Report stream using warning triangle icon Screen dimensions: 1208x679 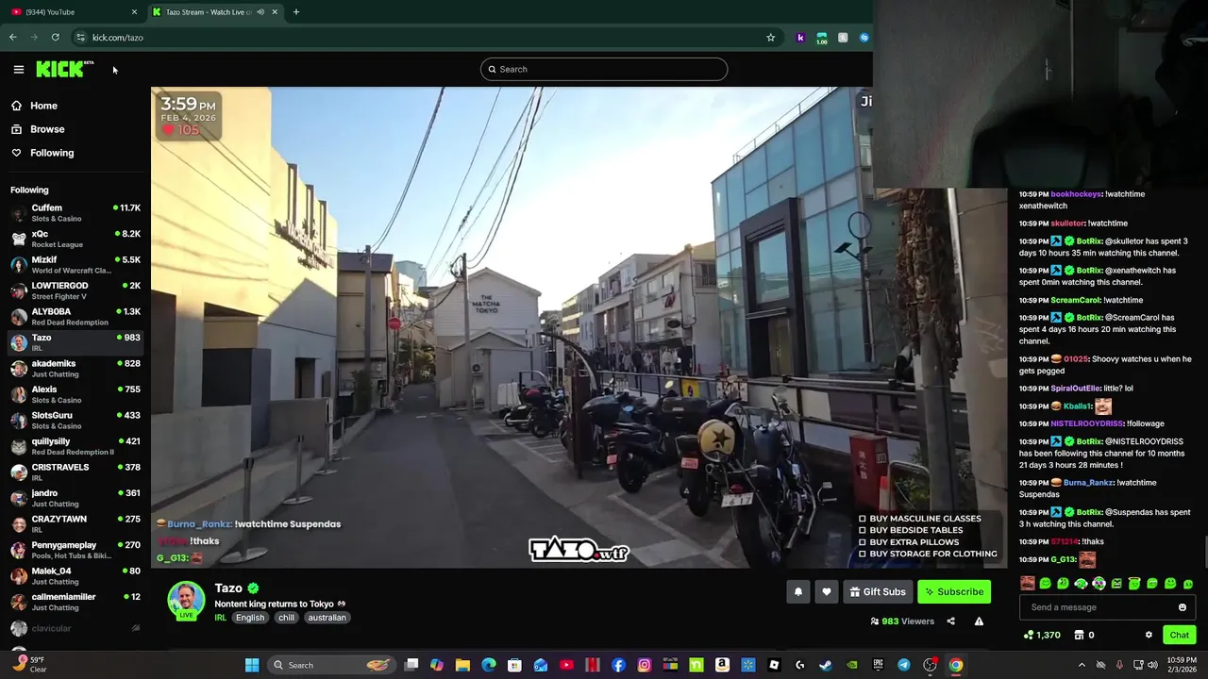tap(979, 621)
